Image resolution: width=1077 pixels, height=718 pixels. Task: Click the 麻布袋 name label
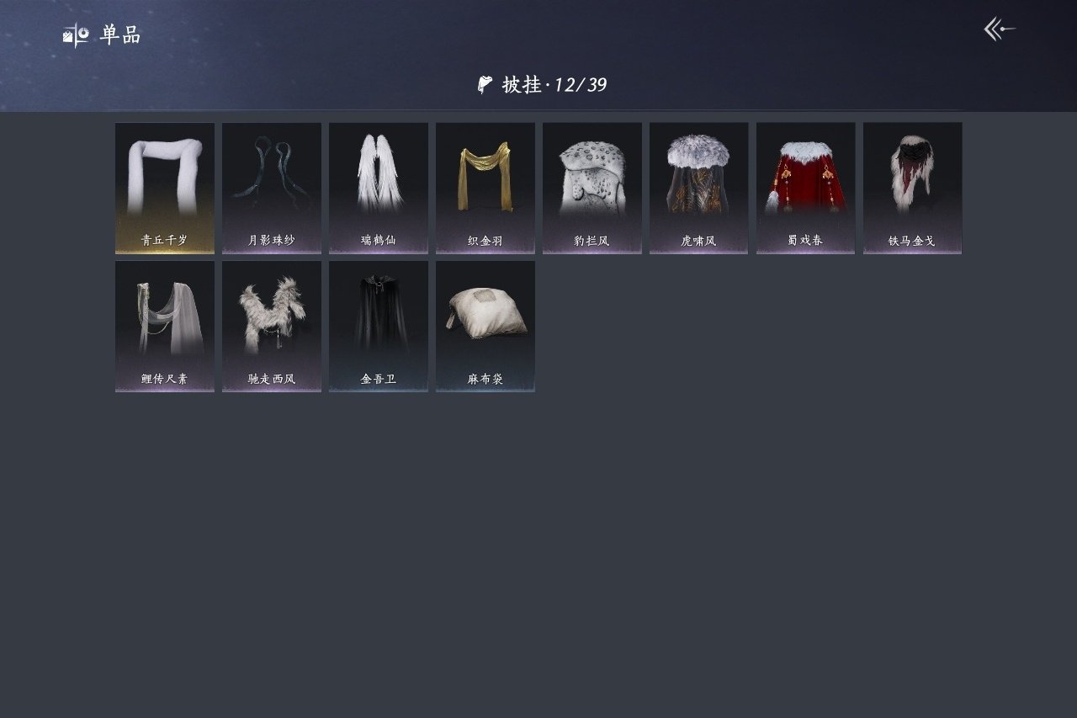(485, 379)
